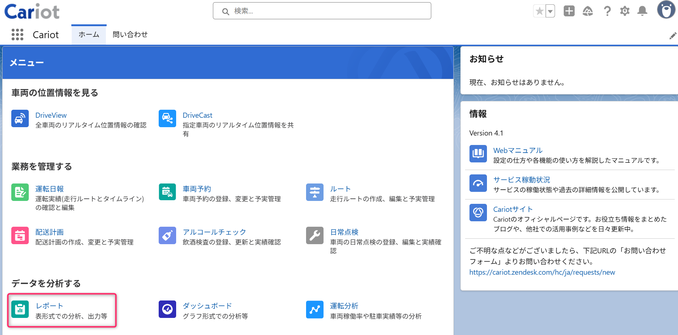
Task: Click '全車両のリアルタイム位置情報の確認' description
Action: [x=91, y=125]
